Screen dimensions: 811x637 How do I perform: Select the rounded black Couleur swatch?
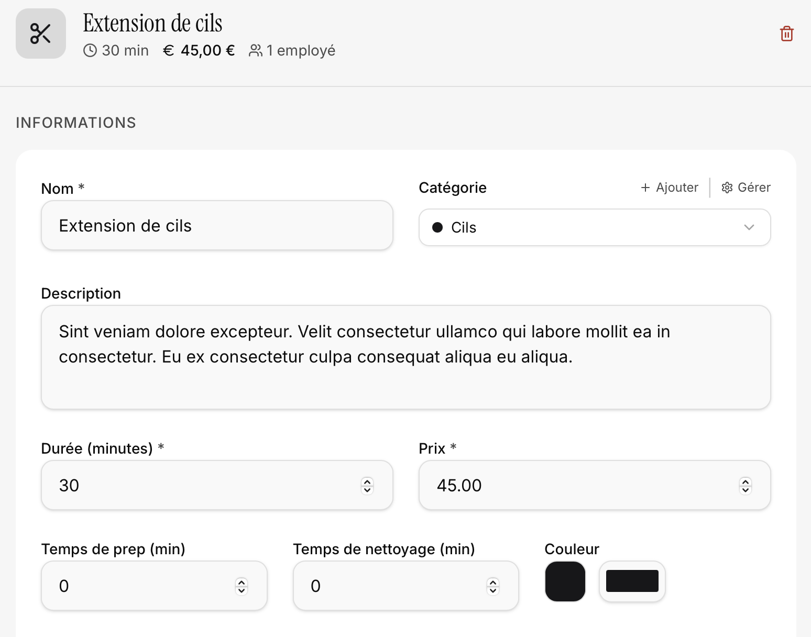565,581
